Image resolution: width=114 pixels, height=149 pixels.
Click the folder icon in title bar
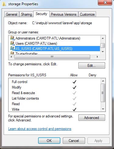4,4
